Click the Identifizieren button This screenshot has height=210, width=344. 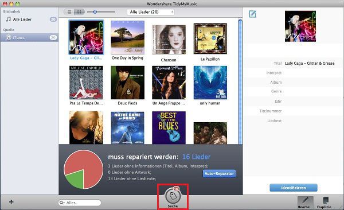pyautogui.click(x=294, y=188)
